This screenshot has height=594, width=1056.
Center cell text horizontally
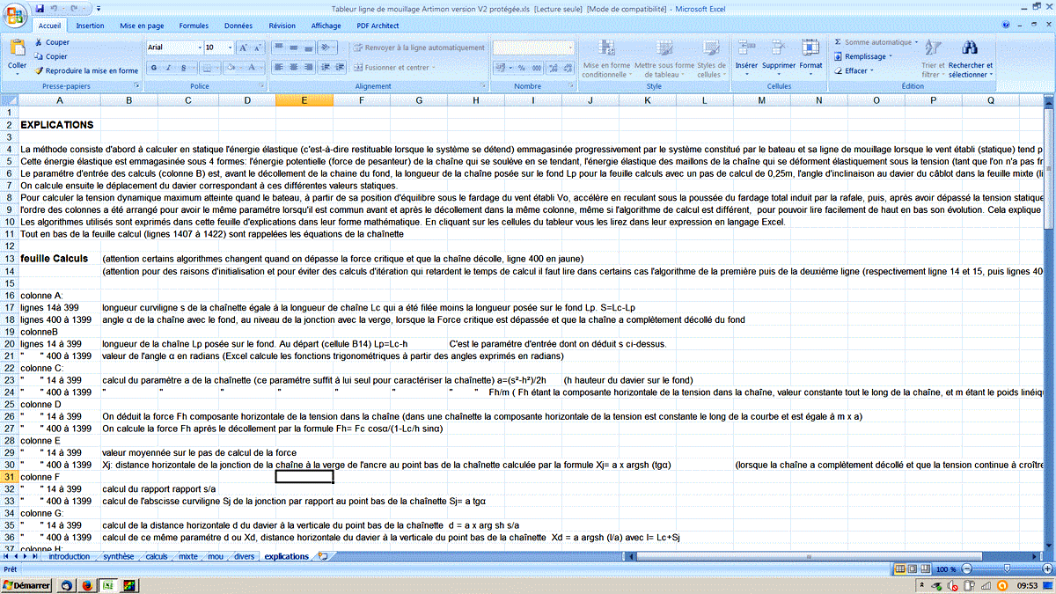click(293, 67)
